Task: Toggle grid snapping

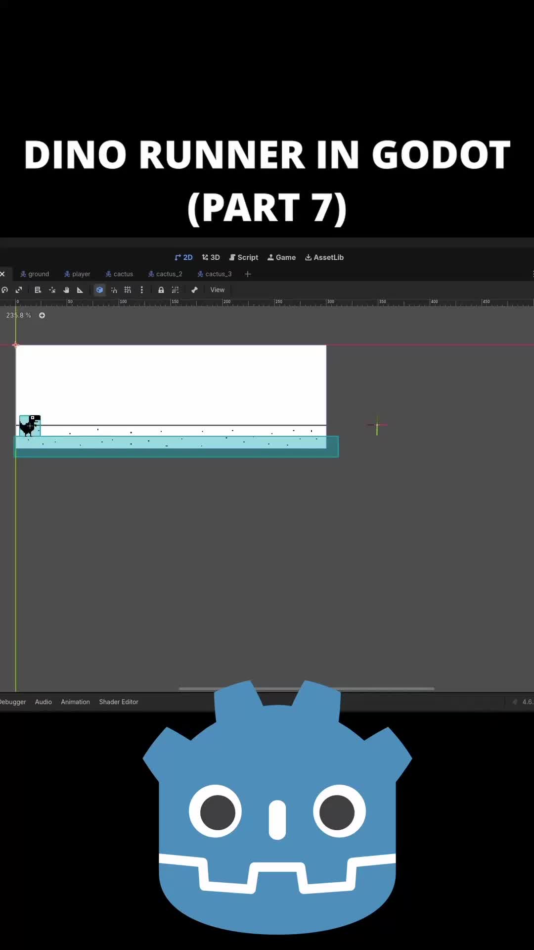Action: point(128,290)
